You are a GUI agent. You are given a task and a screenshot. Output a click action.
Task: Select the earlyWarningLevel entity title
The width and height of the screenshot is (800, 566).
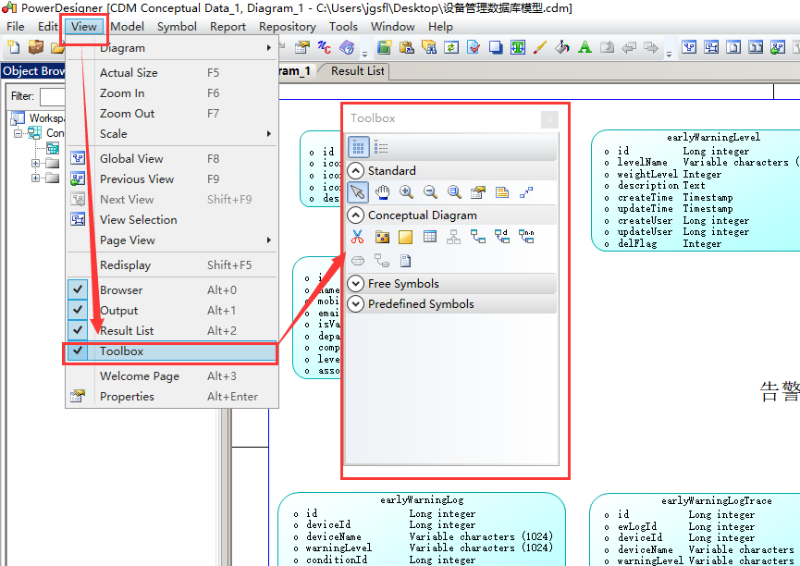[x=713, y=137]
